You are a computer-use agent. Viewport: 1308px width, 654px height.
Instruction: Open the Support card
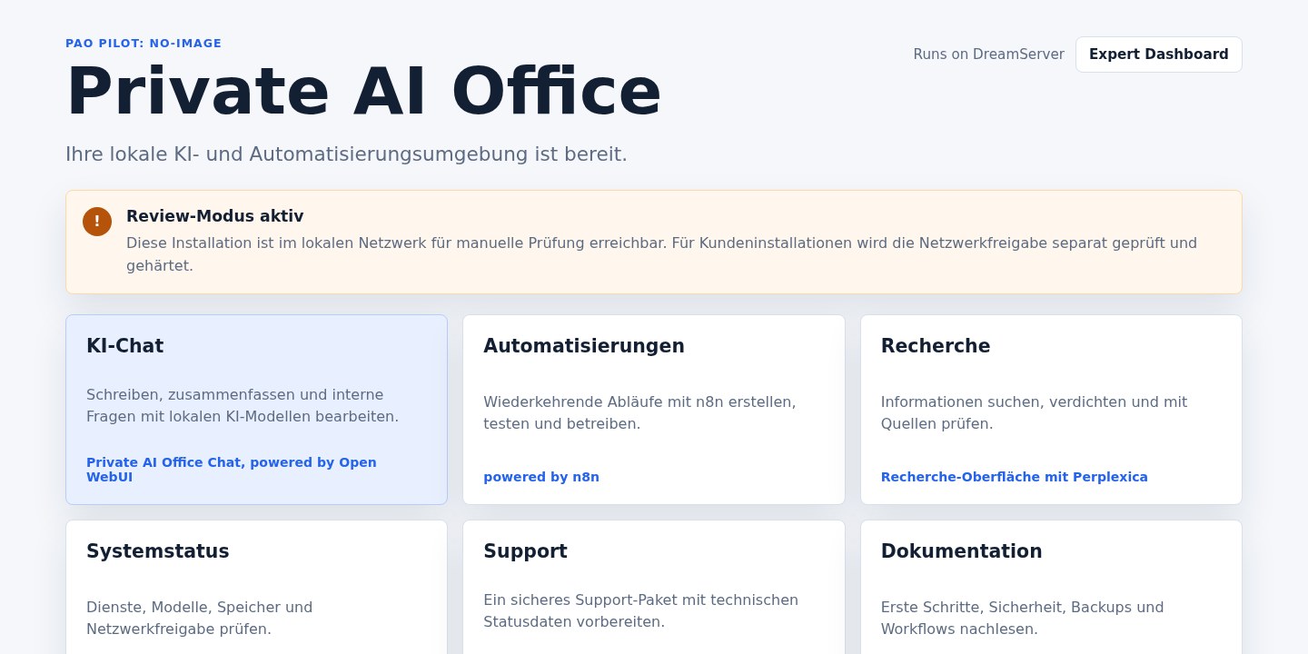[x=654, y=587]
